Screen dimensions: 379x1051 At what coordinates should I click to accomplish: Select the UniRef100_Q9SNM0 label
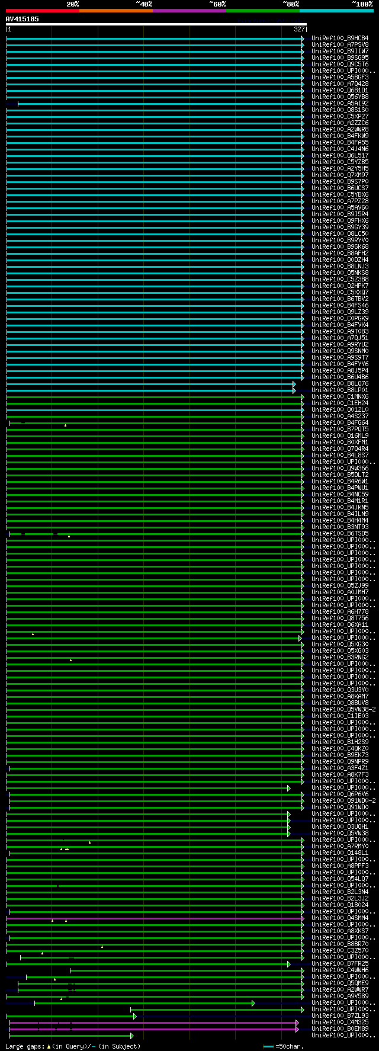pyautogui.click(x=340, y=351)
